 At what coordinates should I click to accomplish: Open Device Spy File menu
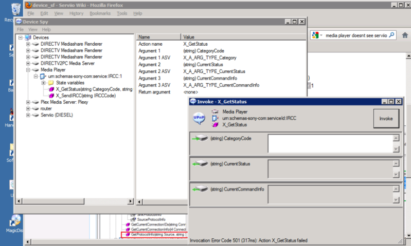[x=20, y=29]
